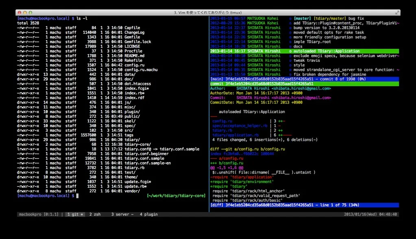
Task: Switch to the "2 zsh" tmux window
Action: click(95, 214)
